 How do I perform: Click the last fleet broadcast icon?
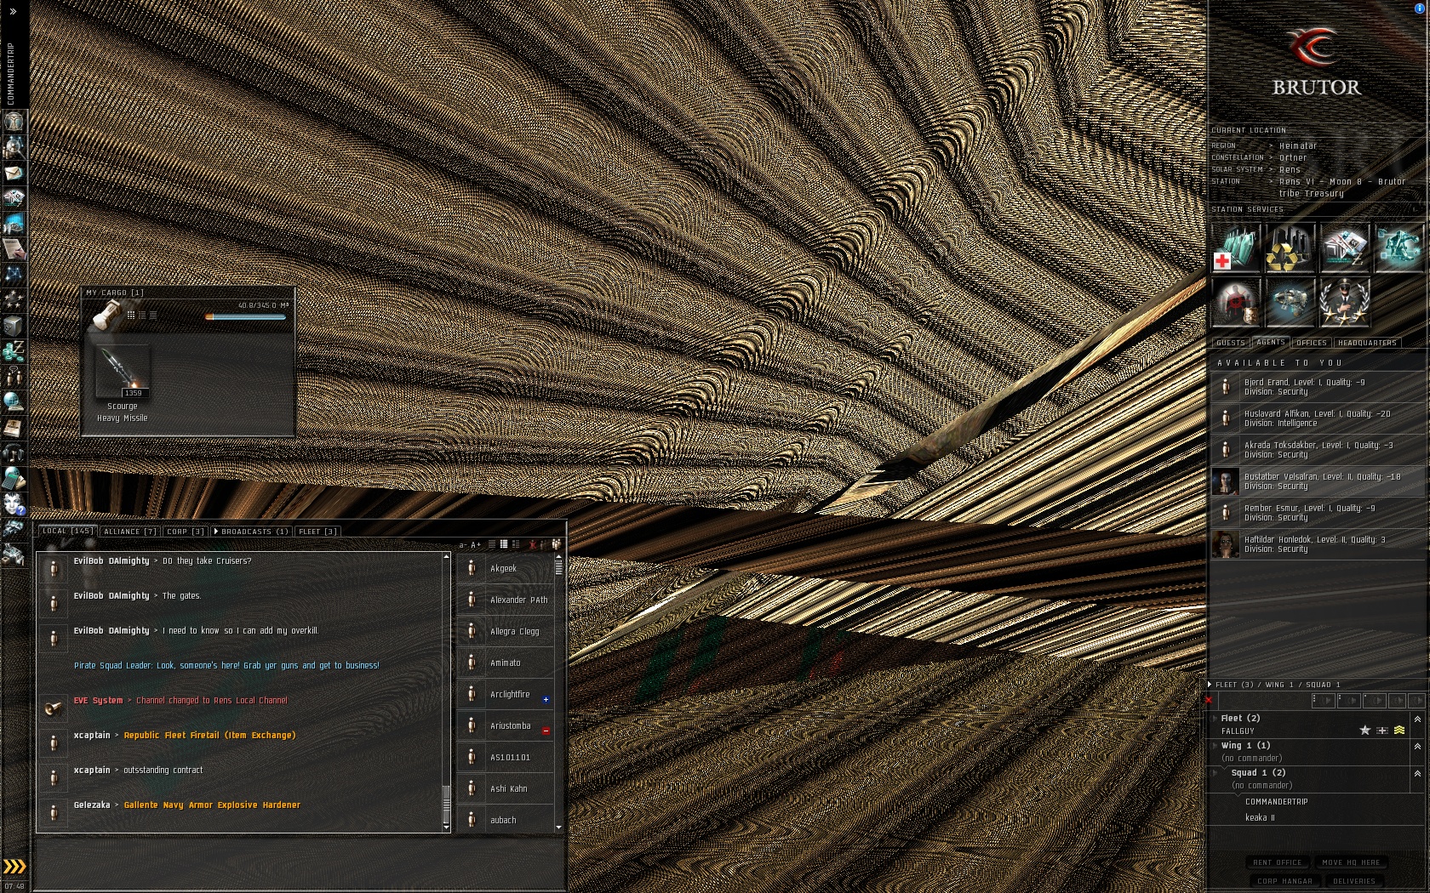click(1418, 701)
